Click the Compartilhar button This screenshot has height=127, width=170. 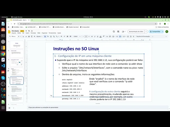155,31
